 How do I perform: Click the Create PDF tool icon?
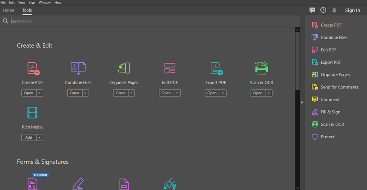point(33,69)
